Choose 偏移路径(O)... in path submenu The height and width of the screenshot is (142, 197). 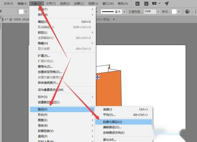point(124,127)
